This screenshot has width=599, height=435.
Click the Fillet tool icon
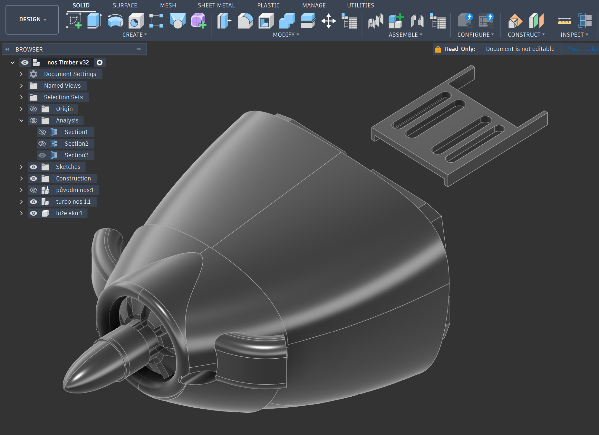pyautogui.click(x=245, y=21)
